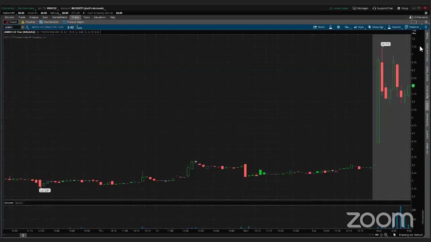Screen dimensions: 431x242
Task: Open the Times And Sales side tab
Action: click(427, 53)
